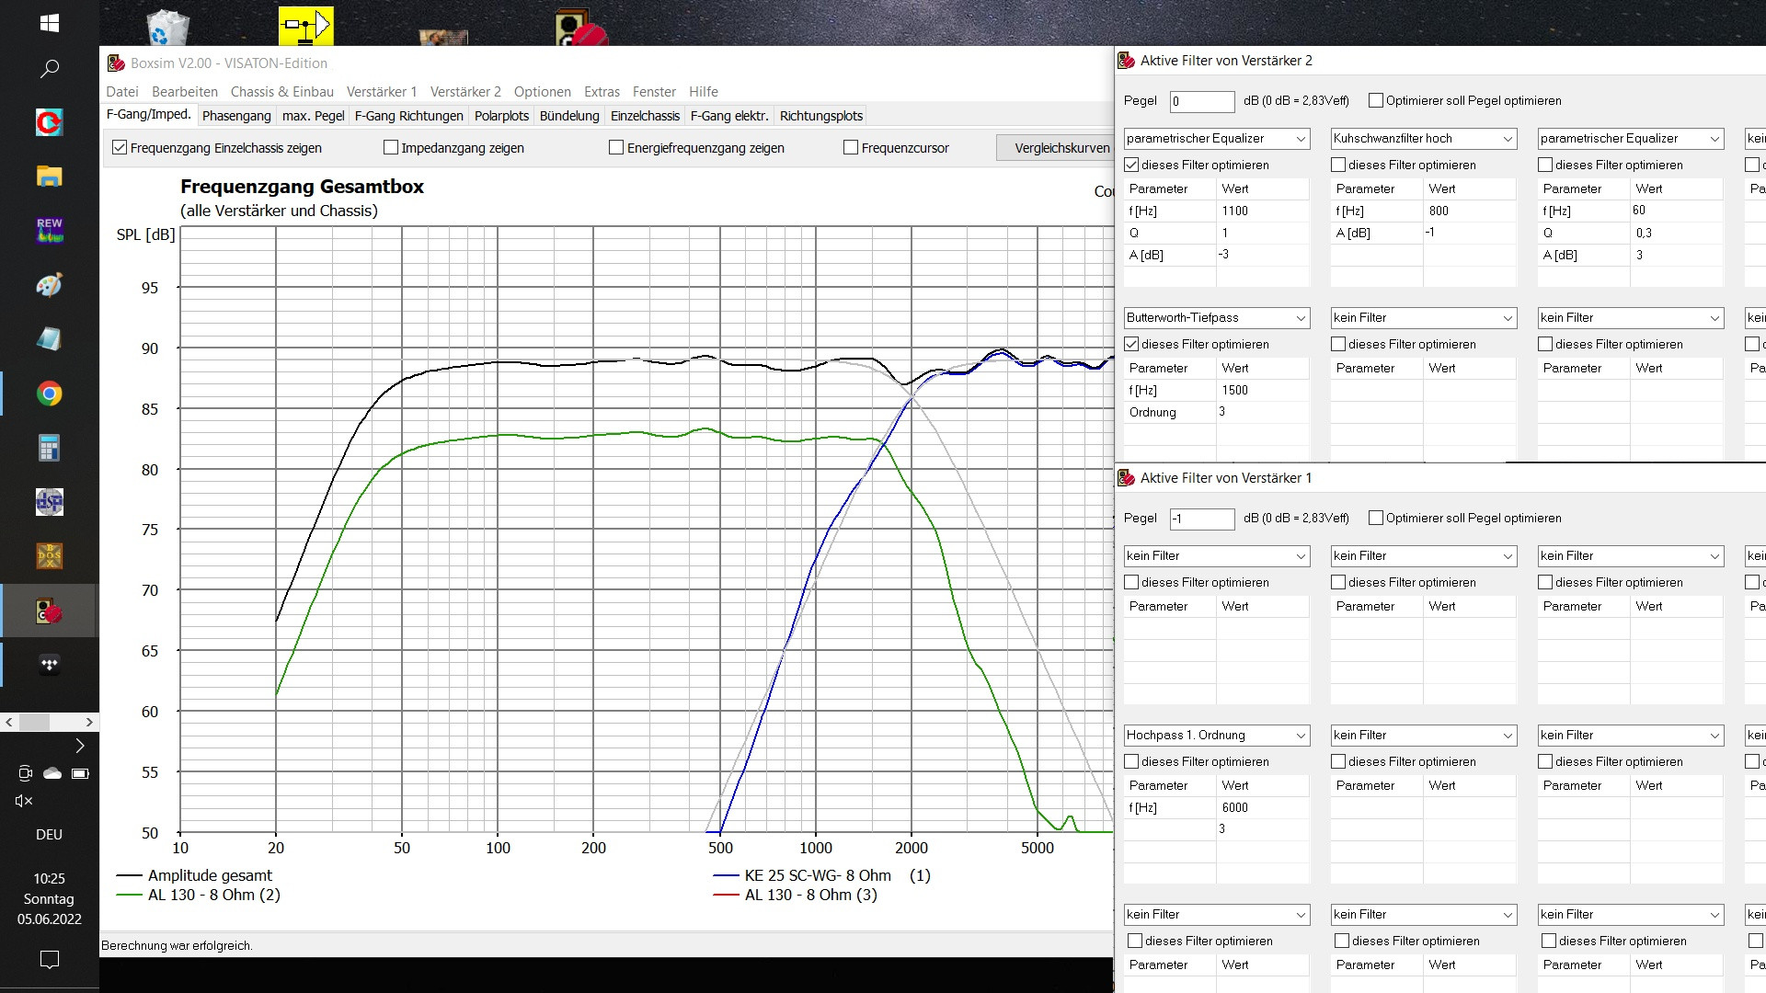Disable 'Frequenzgang Einzelchassis zeigen'
The height and width of the screenshot is (993, 1766).
pos(120,147)
